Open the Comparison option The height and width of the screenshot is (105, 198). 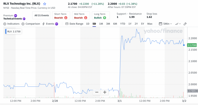coord(31,24)
